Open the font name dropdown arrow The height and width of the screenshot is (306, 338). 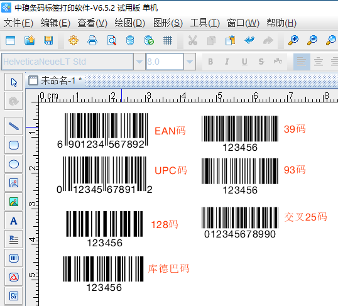click(139, 62)
